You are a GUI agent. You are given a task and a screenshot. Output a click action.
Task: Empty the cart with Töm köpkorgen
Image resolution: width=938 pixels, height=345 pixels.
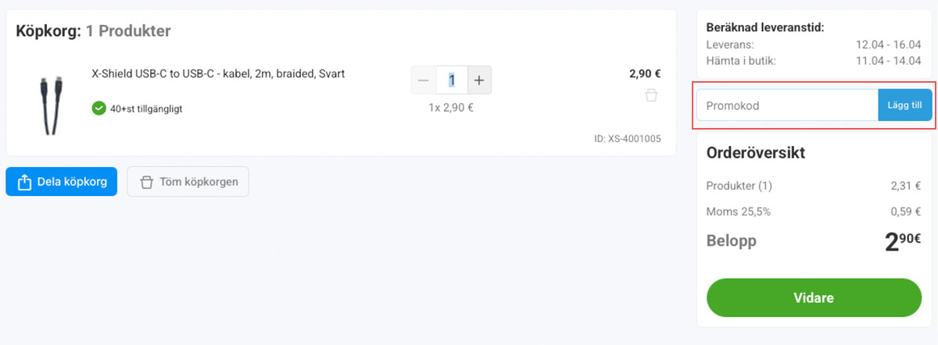coord(188,182)
